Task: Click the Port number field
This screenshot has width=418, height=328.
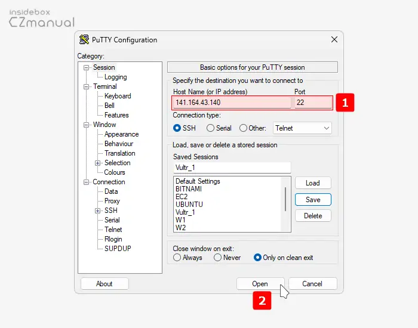Action: (312, 103)
